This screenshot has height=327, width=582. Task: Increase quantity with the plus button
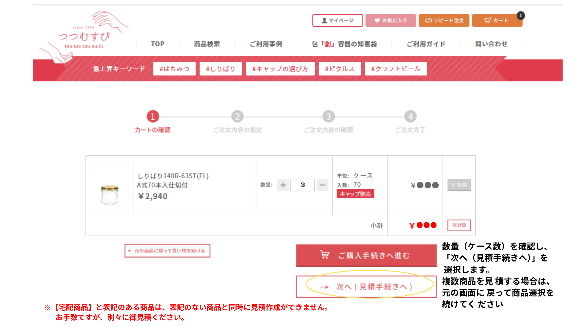tap(283, 185)
